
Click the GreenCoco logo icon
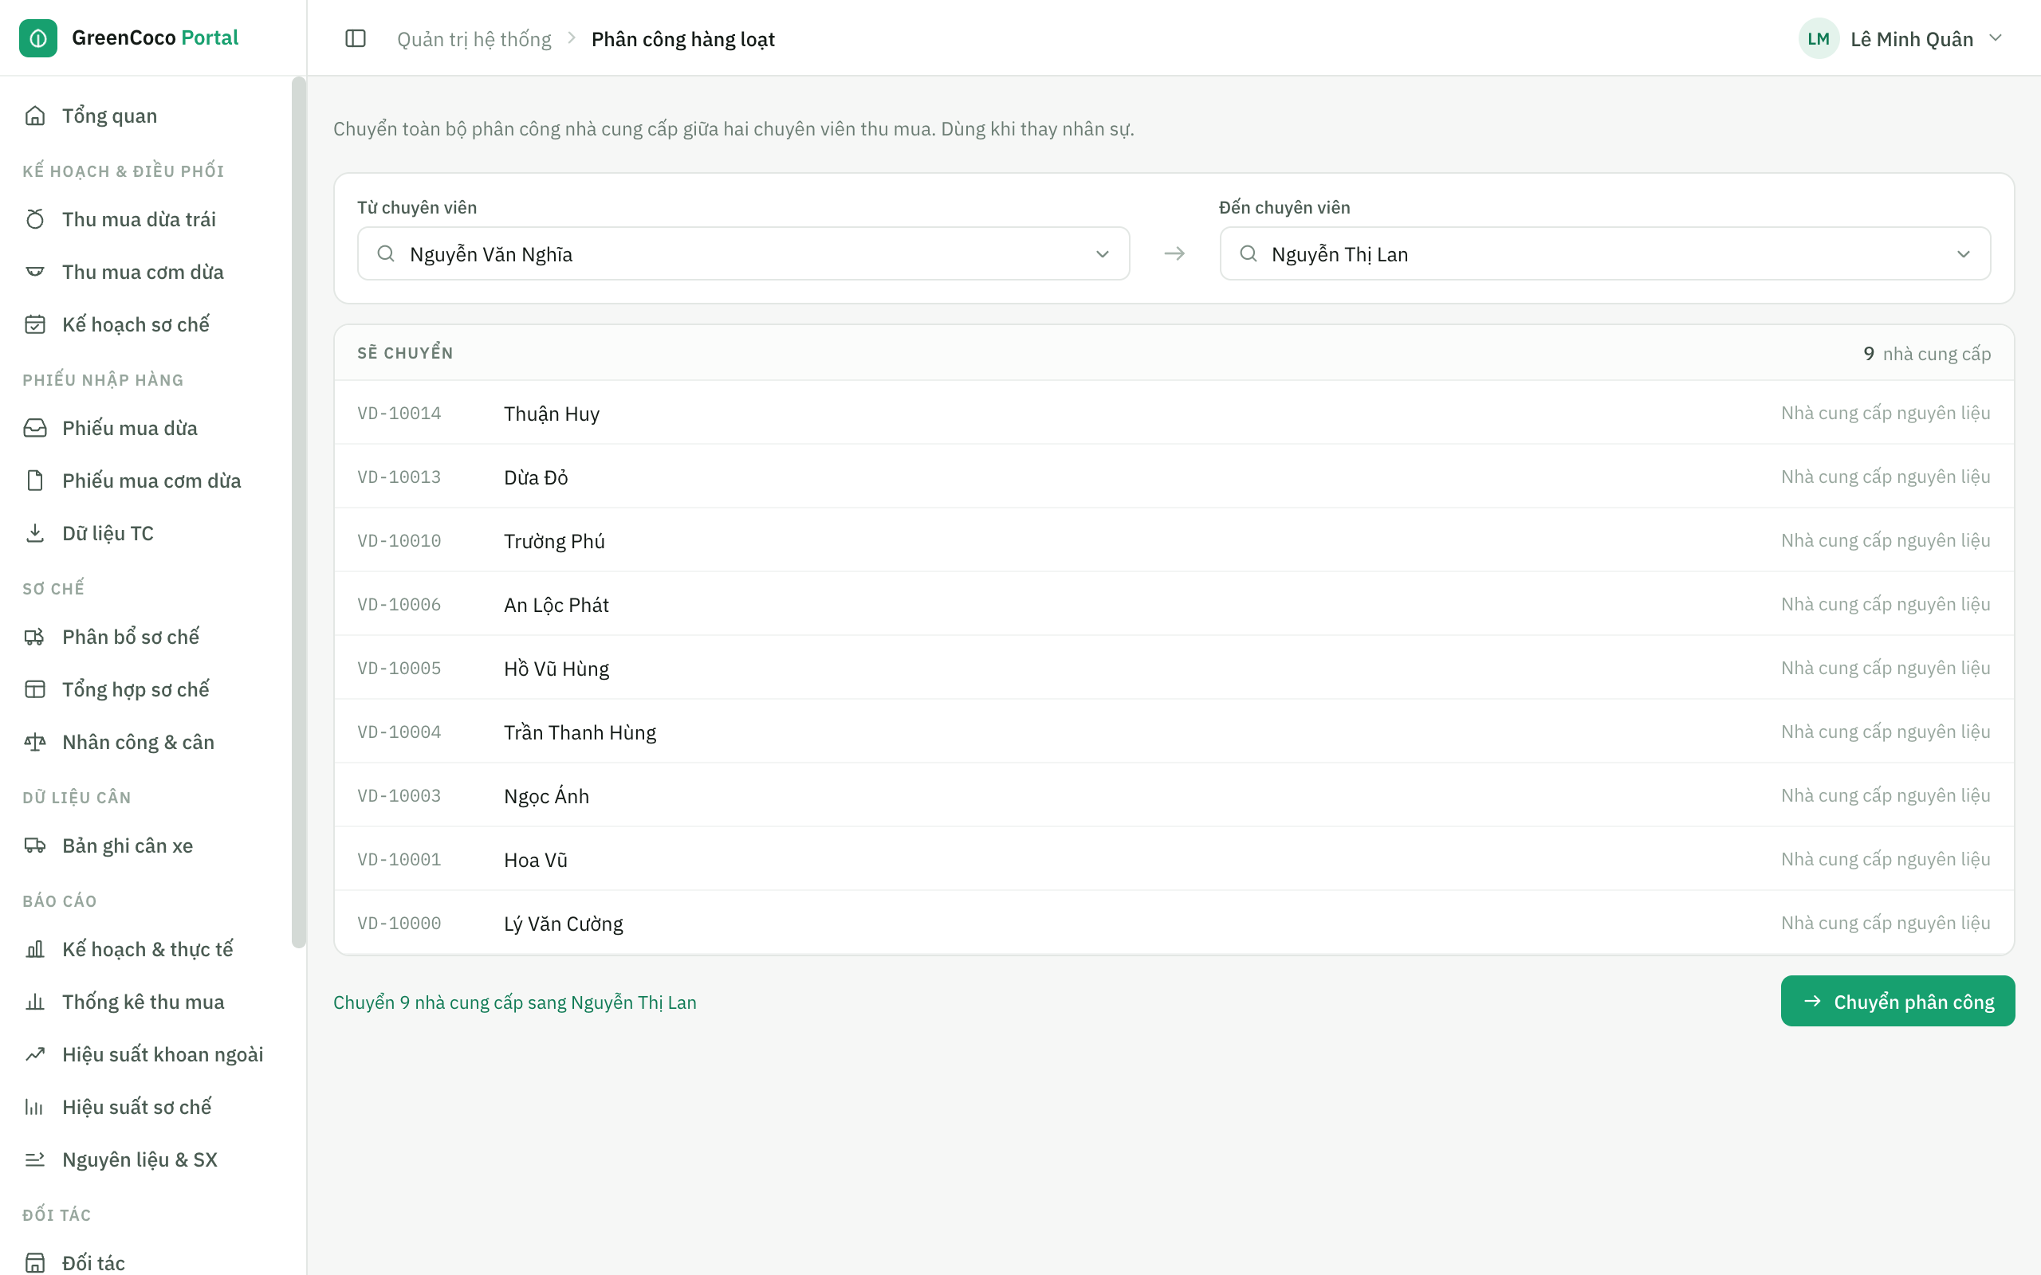click(x=38, y=38)
